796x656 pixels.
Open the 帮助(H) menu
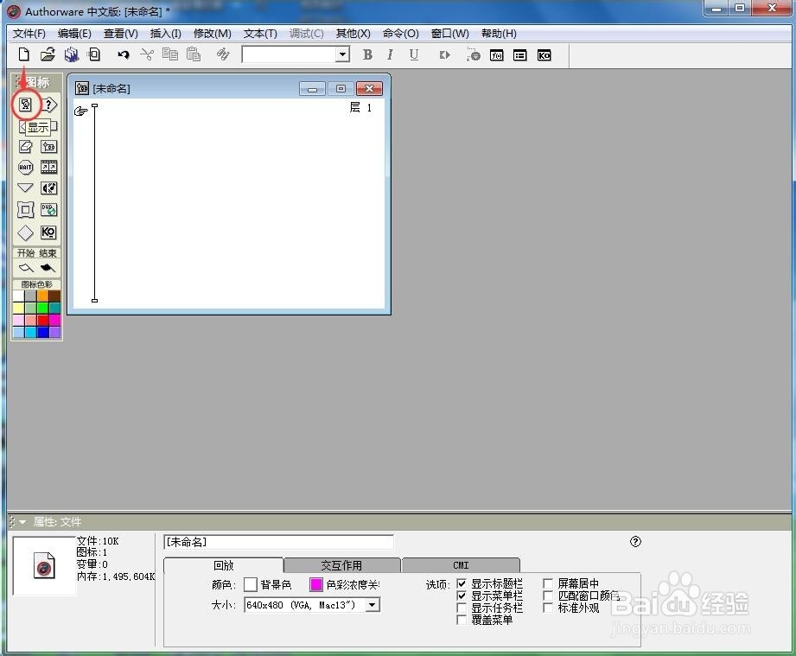499,34
